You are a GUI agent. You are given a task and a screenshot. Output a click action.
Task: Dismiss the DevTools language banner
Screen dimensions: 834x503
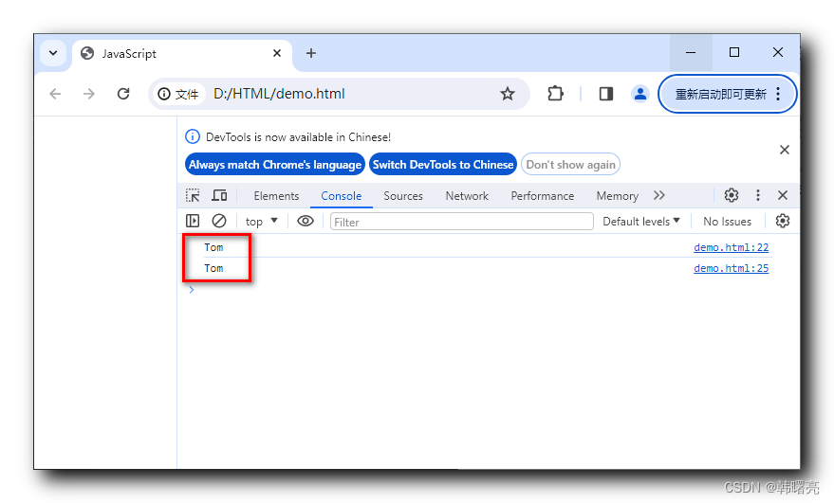coord(785,150)
